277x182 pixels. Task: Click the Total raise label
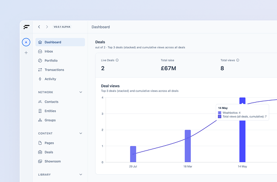[168, 60]
